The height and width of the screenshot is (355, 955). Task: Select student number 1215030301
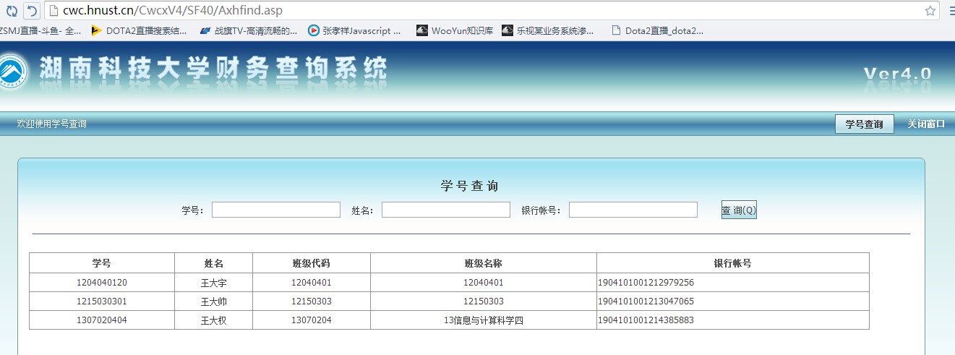tap(102, 301)
